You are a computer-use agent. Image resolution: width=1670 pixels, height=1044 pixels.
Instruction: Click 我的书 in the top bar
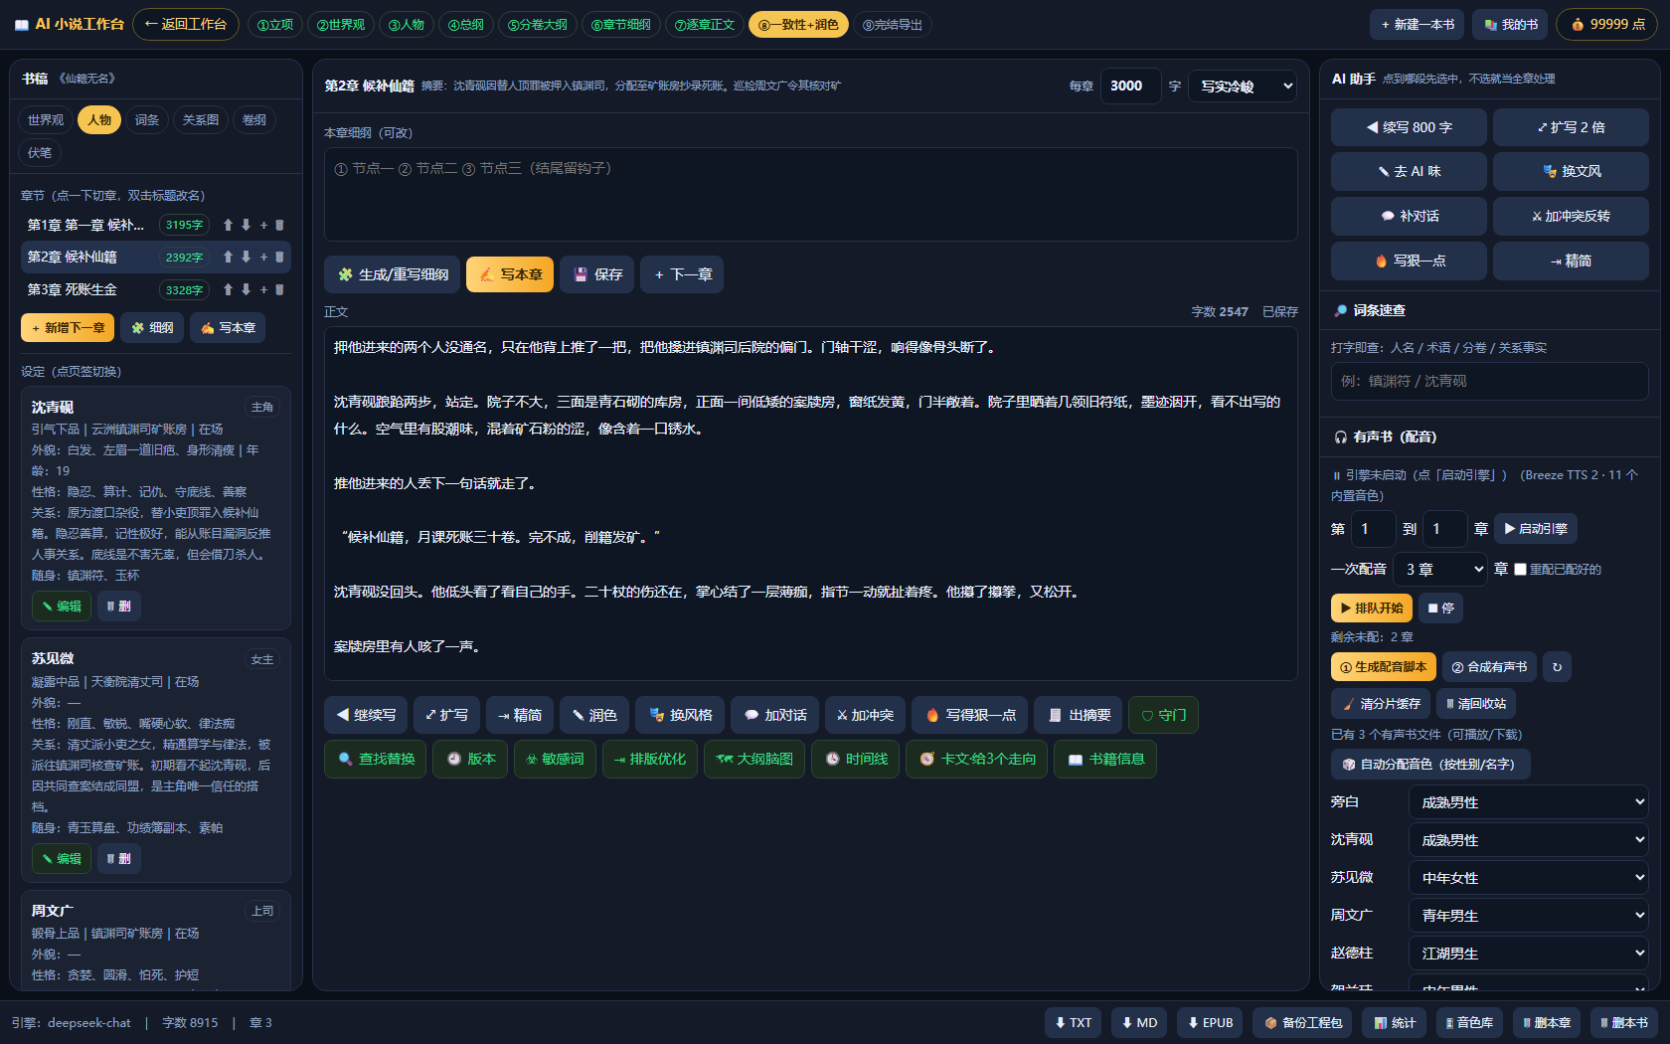[1511, 25]
